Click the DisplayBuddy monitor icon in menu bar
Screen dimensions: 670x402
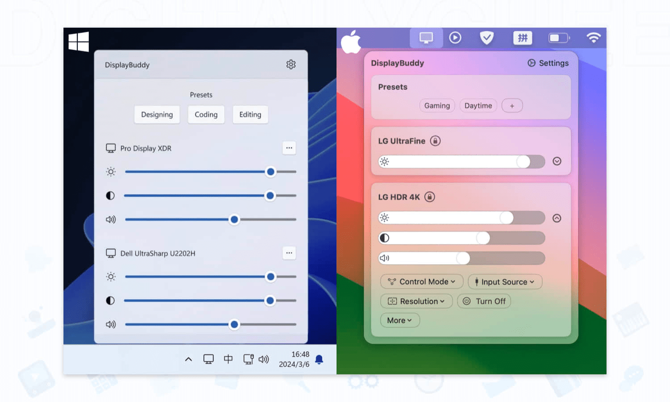pos(426,38)
